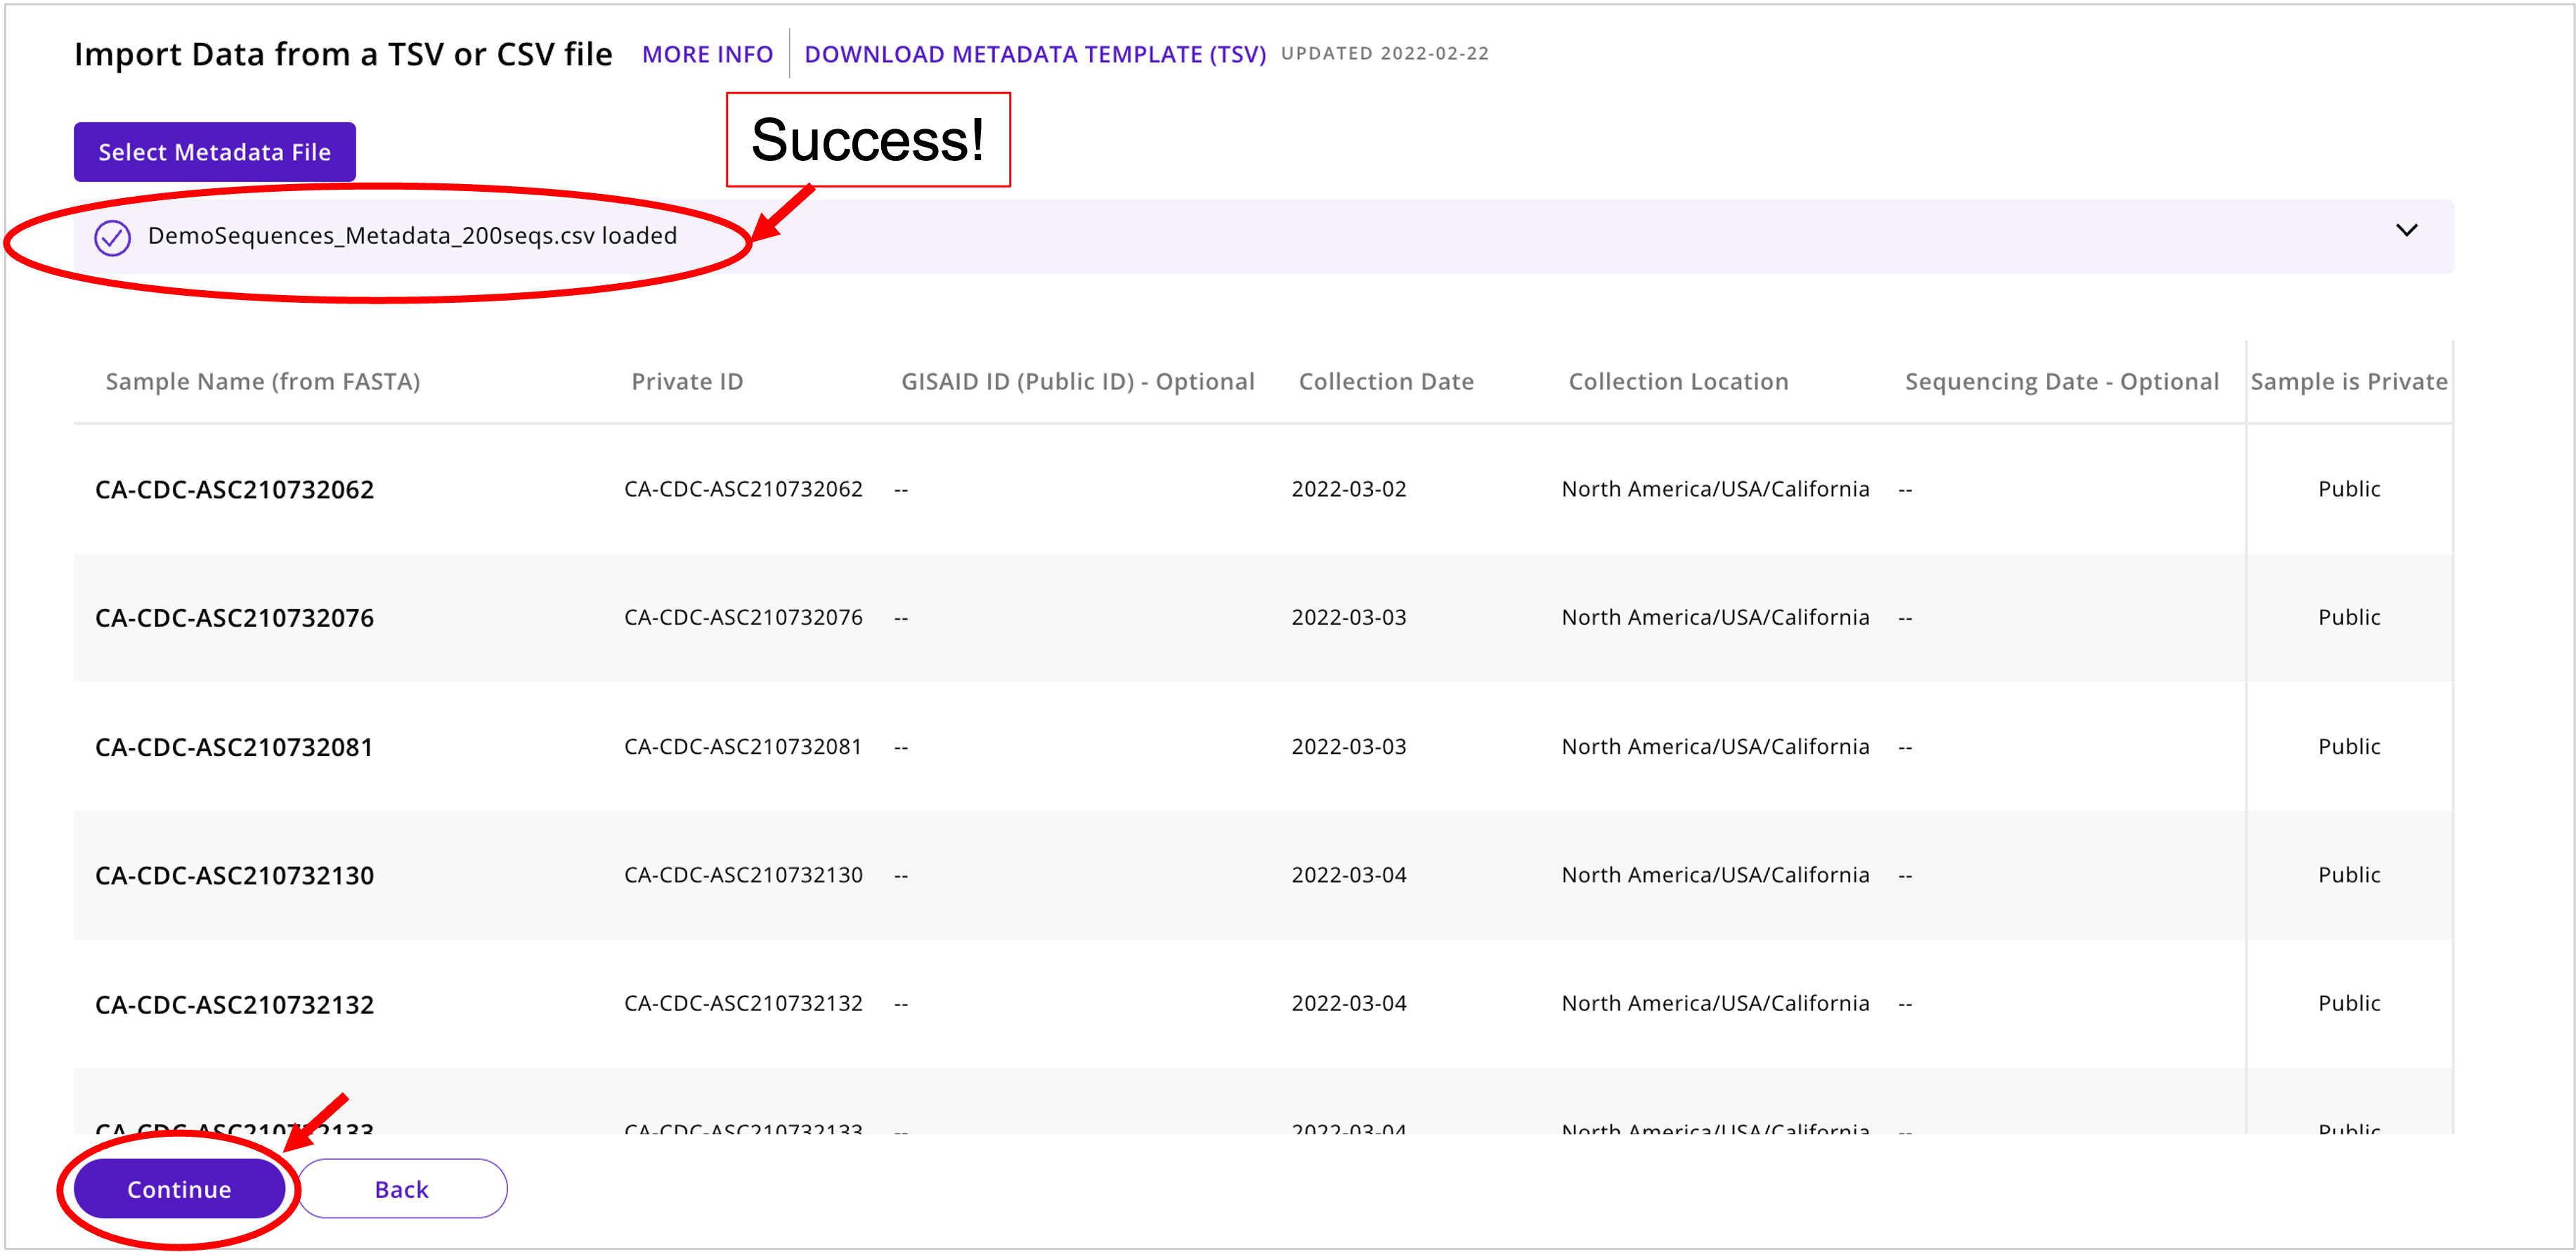The image size is (2576, 1252).
Task: Select the GISAID ID (Public ID) column header
Action: pyautogui.click(x=1077, y=381)
